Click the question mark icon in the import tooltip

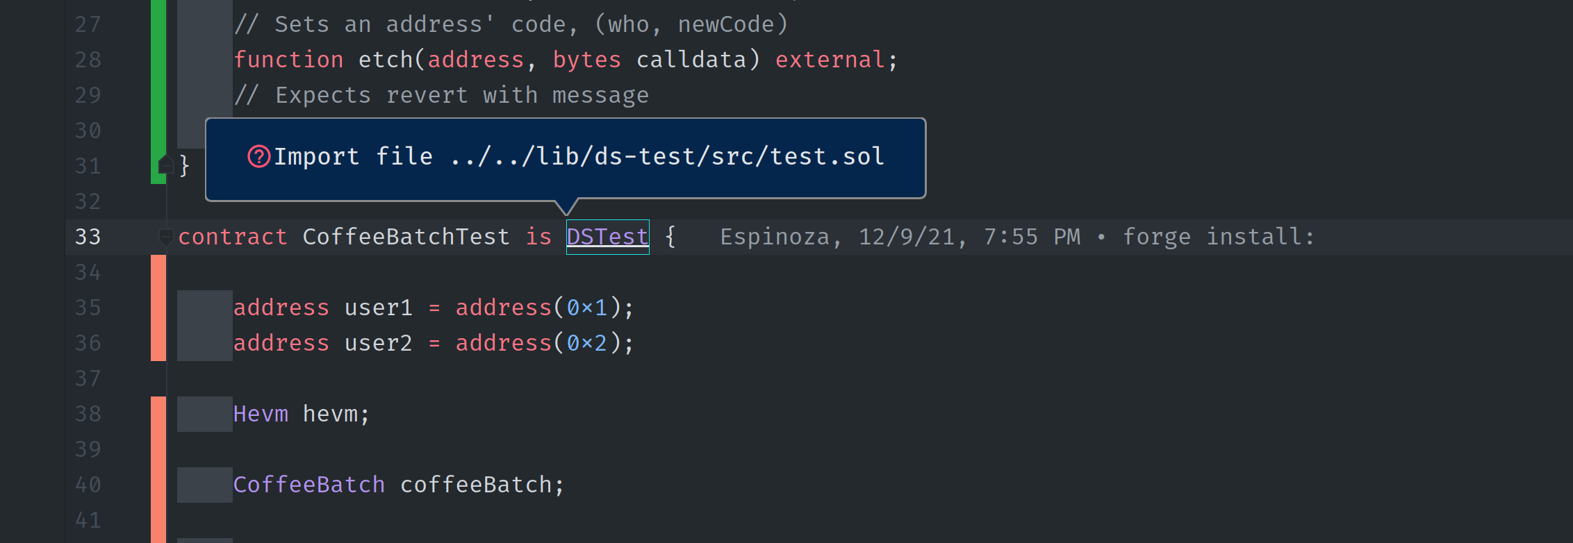click(x=258, y=157)
